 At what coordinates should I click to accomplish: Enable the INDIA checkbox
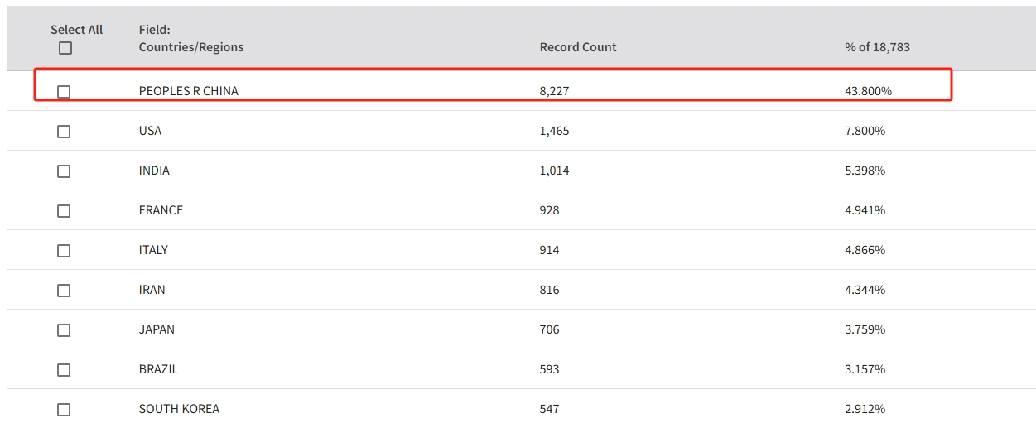pos(64,171)
